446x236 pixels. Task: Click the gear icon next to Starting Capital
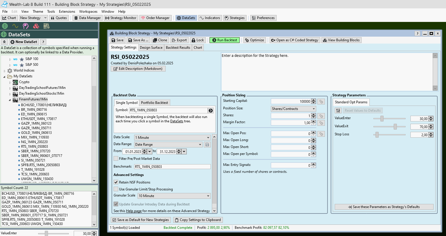tap(321, 102)
